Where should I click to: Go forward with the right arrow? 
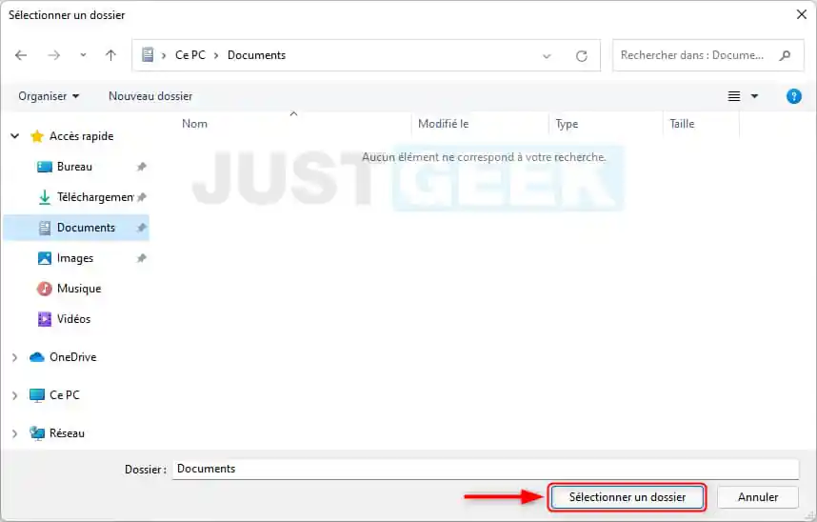tap(53, 54)
